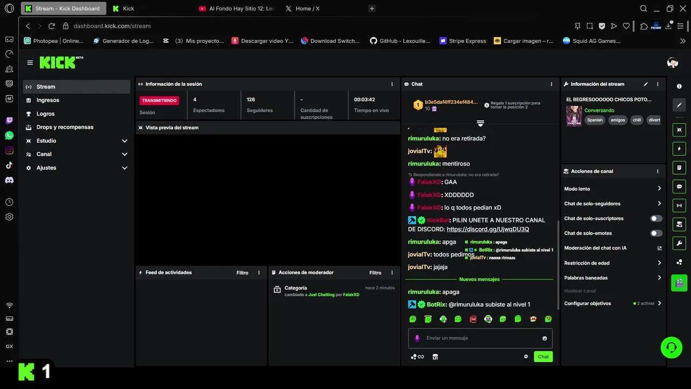
Task: Open three-dot menu of Información de la sesión
Action: [x=392, y=84]
